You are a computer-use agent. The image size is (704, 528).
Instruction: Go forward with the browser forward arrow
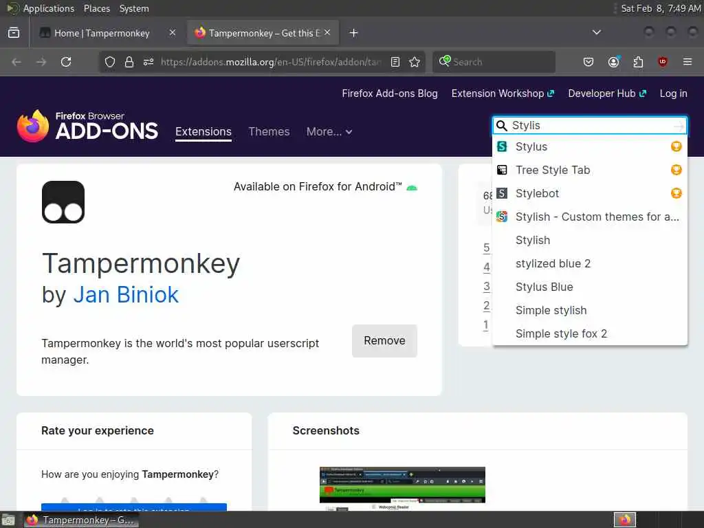point(41,62)
